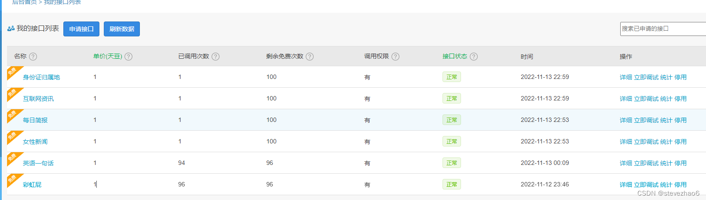This screenshot has height=200, width=706.
Task: Click the 刷新数据 button
Action: [x=122, y=29]
